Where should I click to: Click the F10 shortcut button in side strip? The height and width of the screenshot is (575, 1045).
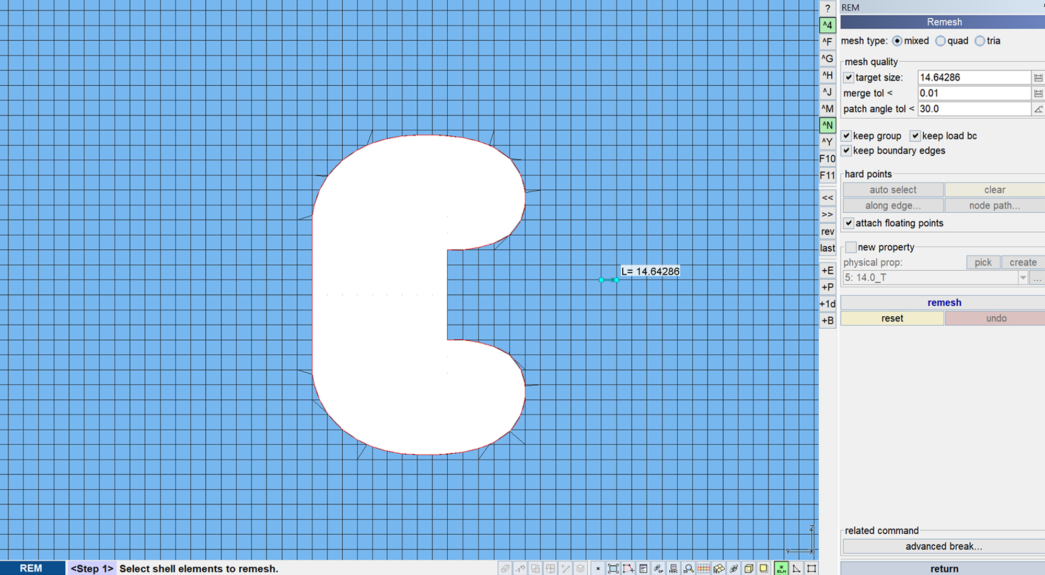827,158
